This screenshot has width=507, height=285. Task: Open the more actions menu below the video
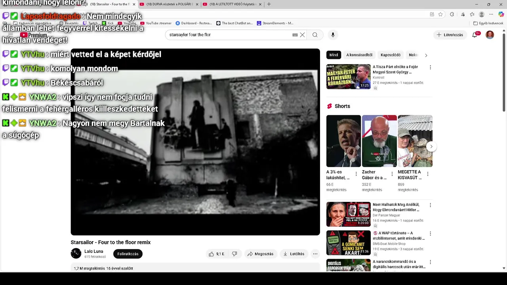pos(315,254)
